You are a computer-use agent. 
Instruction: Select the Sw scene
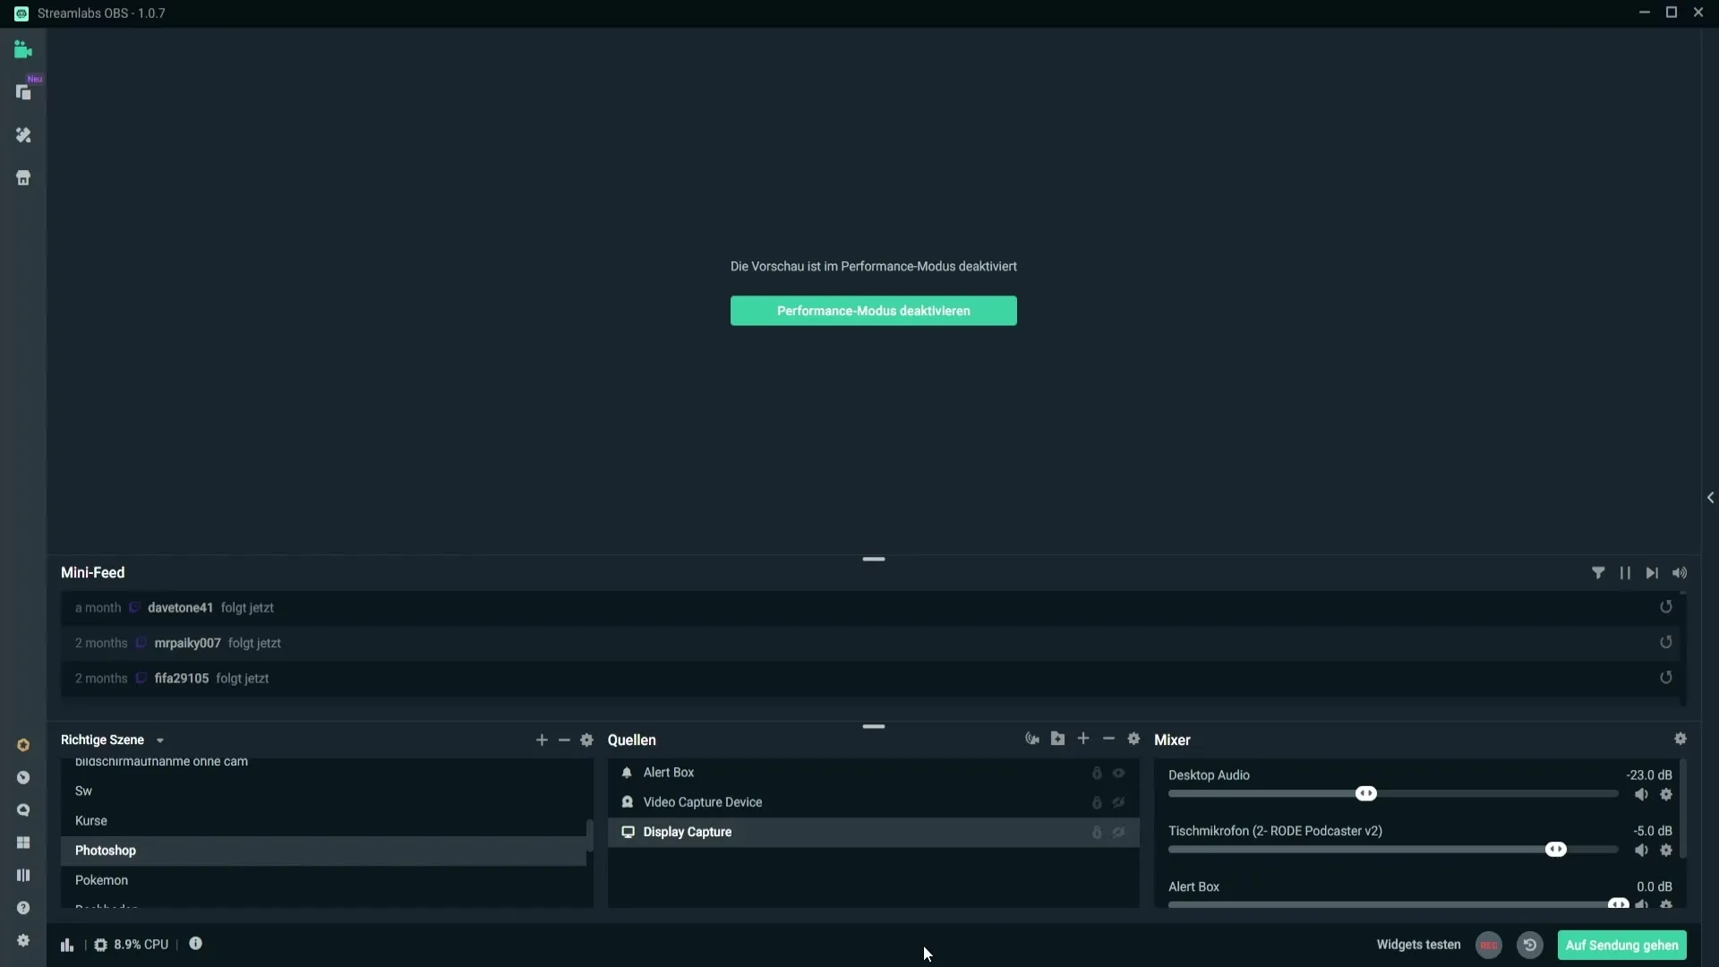[323, 791]
